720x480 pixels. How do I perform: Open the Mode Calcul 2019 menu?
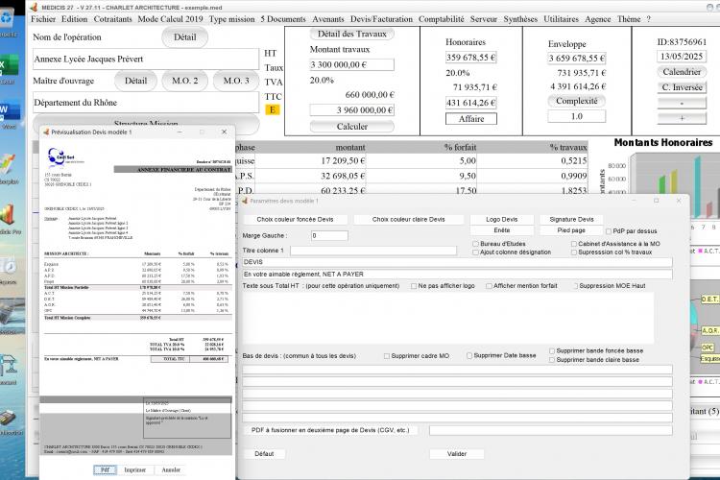coord(170,19)
